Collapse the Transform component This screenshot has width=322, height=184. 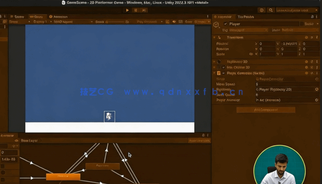point(214,38)
